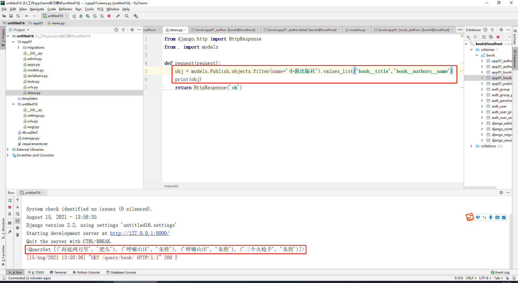Image resolution: width=518 pixels, height=283 pixels.
Task: Expand the collations node in Database
Action: tap(471, 146)
